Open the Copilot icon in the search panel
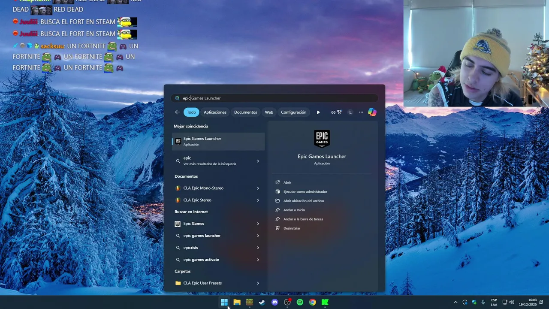This screenshot has width=549, height=309. pyautogui.click(x=372, y=112)
